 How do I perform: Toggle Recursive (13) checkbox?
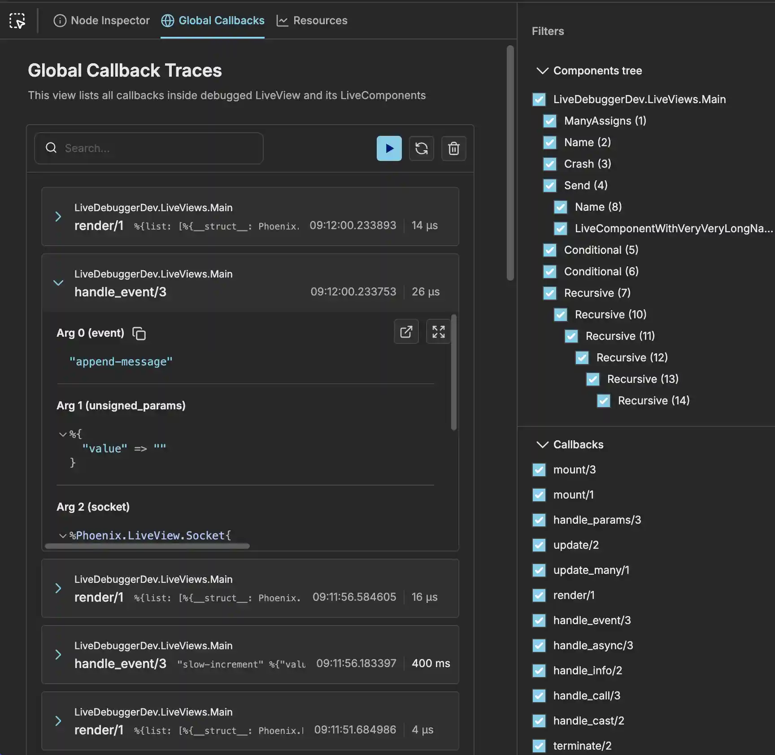tap(593, 379)
